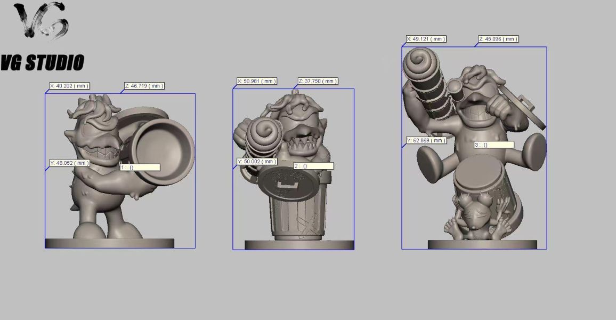The width and height of the screenshot is (616, 320).
Task: Click the Z: 37.750 (mm) dimension label
Action: [x=318, y=81]
